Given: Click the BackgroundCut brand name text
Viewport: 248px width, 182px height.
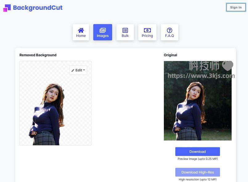Looking at the screenshot, I should (38, 8).
